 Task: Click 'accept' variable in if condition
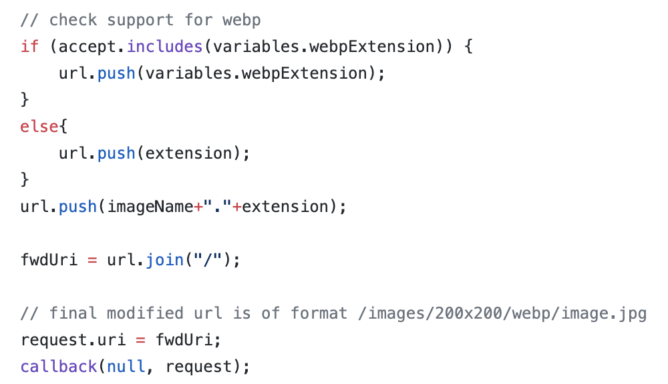87,47
